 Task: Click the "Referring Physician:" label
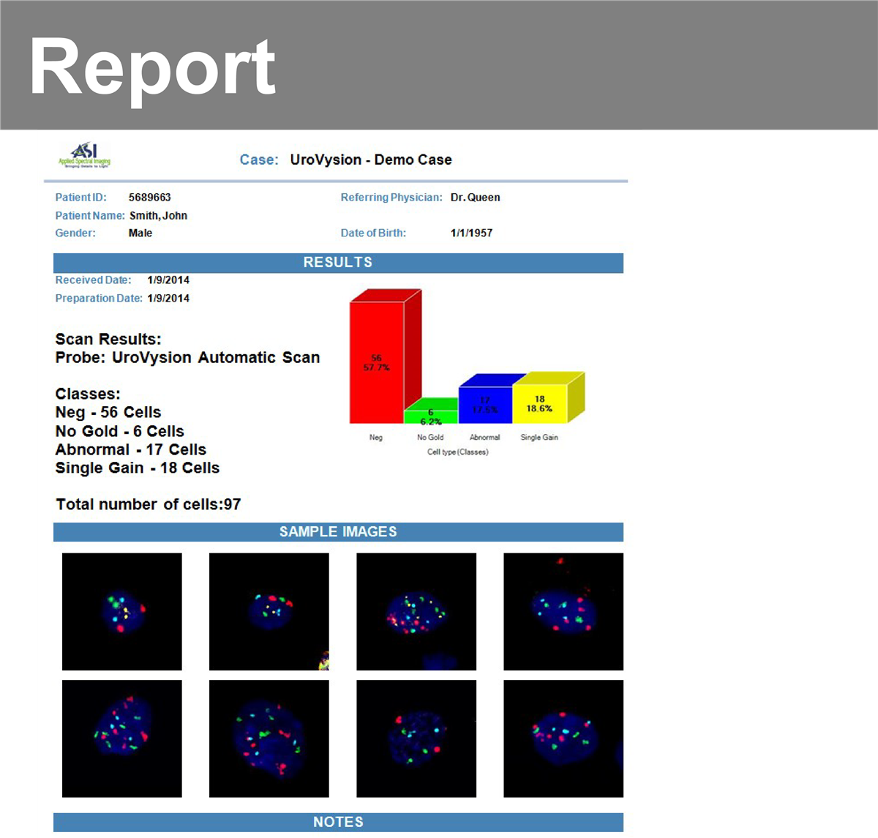[391, 198]
